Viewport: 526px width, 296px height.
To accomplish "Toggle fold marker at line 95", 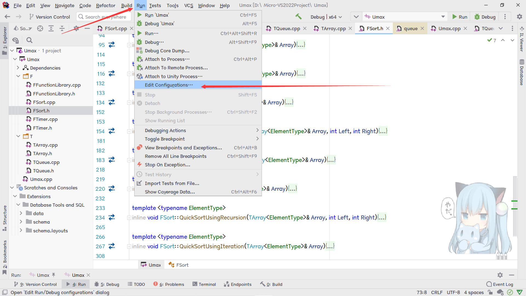I will [x=129, y=45].
